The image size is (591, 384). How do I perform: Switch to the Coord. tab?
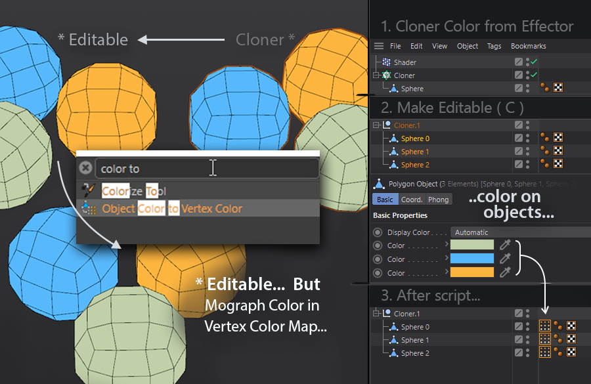point(412,200)
